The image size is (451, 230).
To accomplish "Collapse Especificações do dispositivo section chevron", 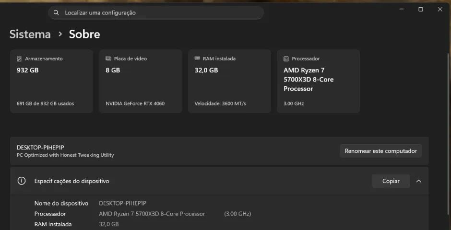I will coord(418,181).
